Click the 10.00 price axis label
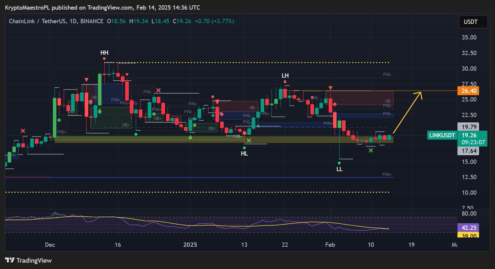Viewport: 495px width, 269px height. 470,192
